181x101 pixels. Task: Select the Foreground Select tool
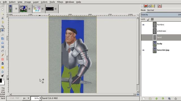pyautogui.click(x=3, y=22)
